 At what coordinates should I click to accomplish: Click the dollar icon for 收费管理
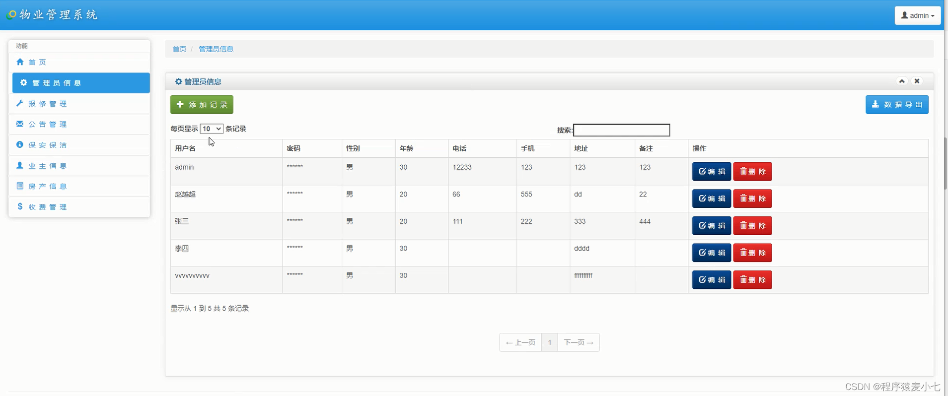20,206
